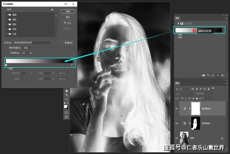Viewport: 230px width, 154px height.
Task: Select the Hand tool in toolbar
Action: (66, 90)
